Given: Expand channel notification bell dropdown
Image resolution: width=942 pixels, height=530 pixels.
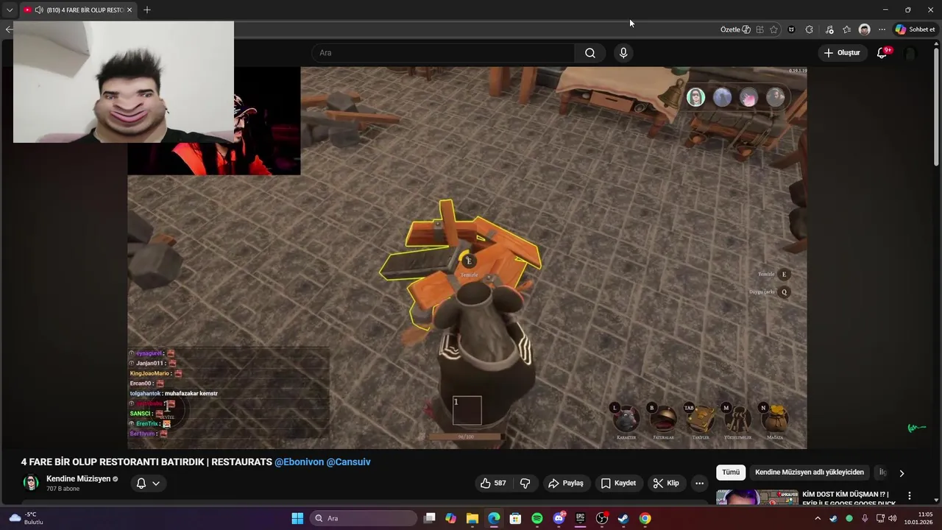Looking at the screenshot, I should 148,483.
